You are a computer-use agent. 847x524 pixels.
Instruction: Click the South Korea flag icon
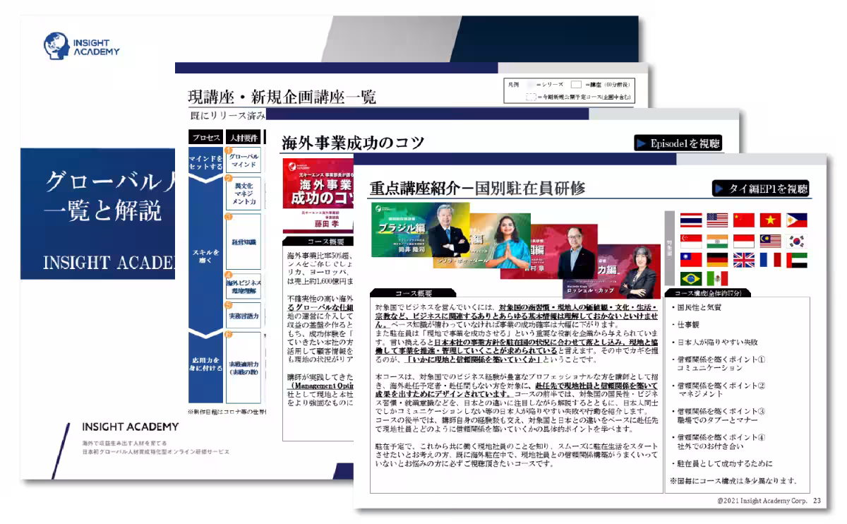point(797,240)
